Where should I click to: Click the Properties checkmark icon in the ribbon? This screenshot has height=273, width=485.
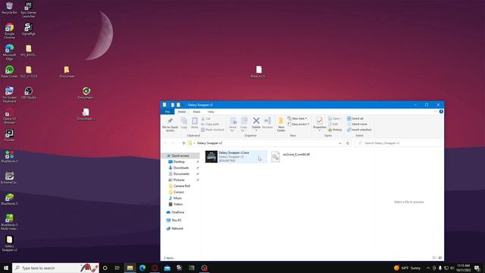(x=320, y=121)
